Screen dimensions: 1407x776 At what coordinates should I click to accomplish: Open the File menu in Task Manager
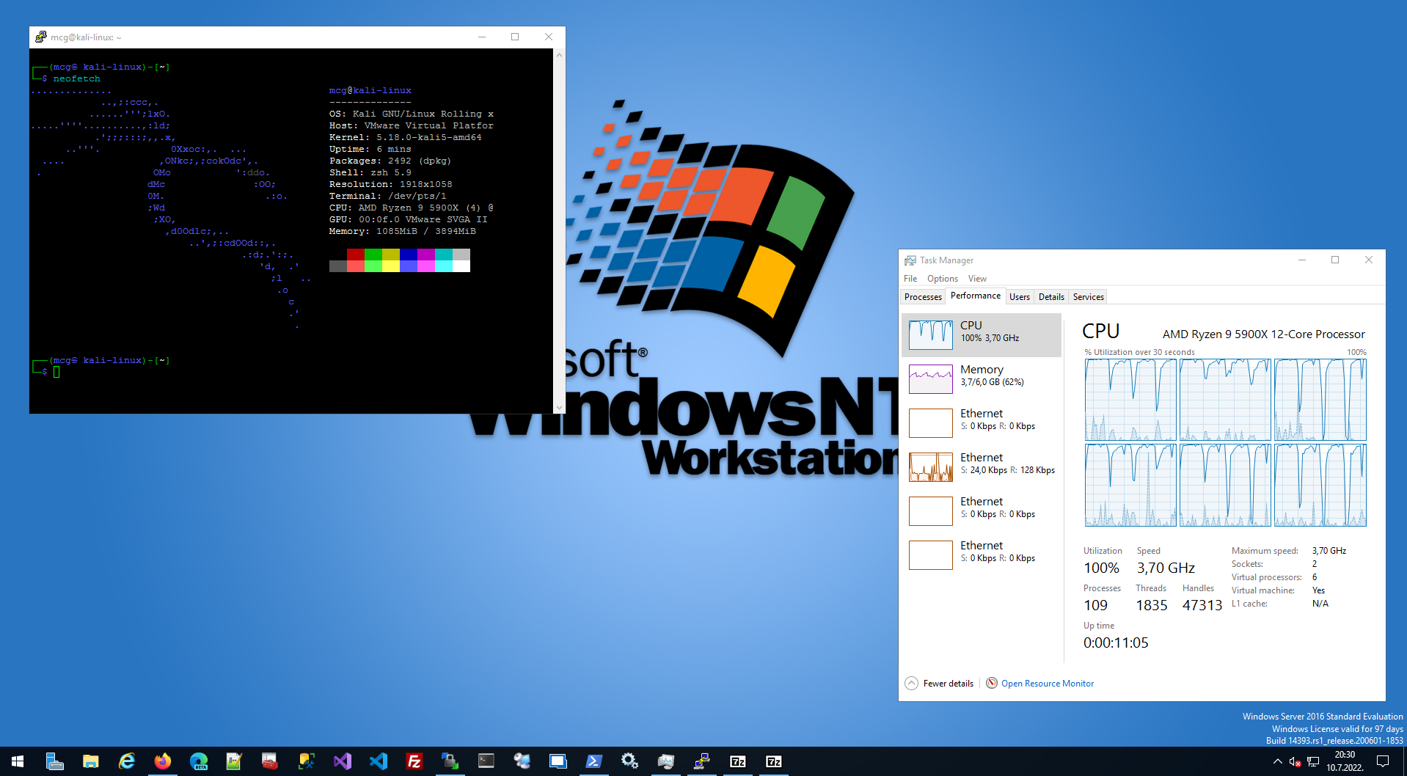pyautogui.click(x=910, y=279)
